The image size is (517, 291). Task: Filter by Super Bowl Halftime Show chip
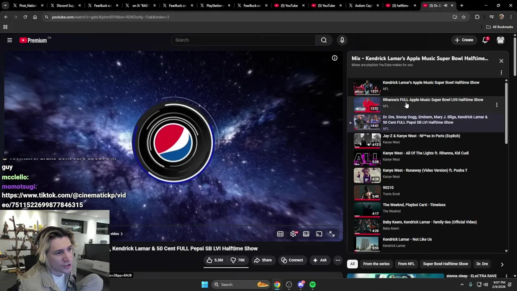coord(446,264)
